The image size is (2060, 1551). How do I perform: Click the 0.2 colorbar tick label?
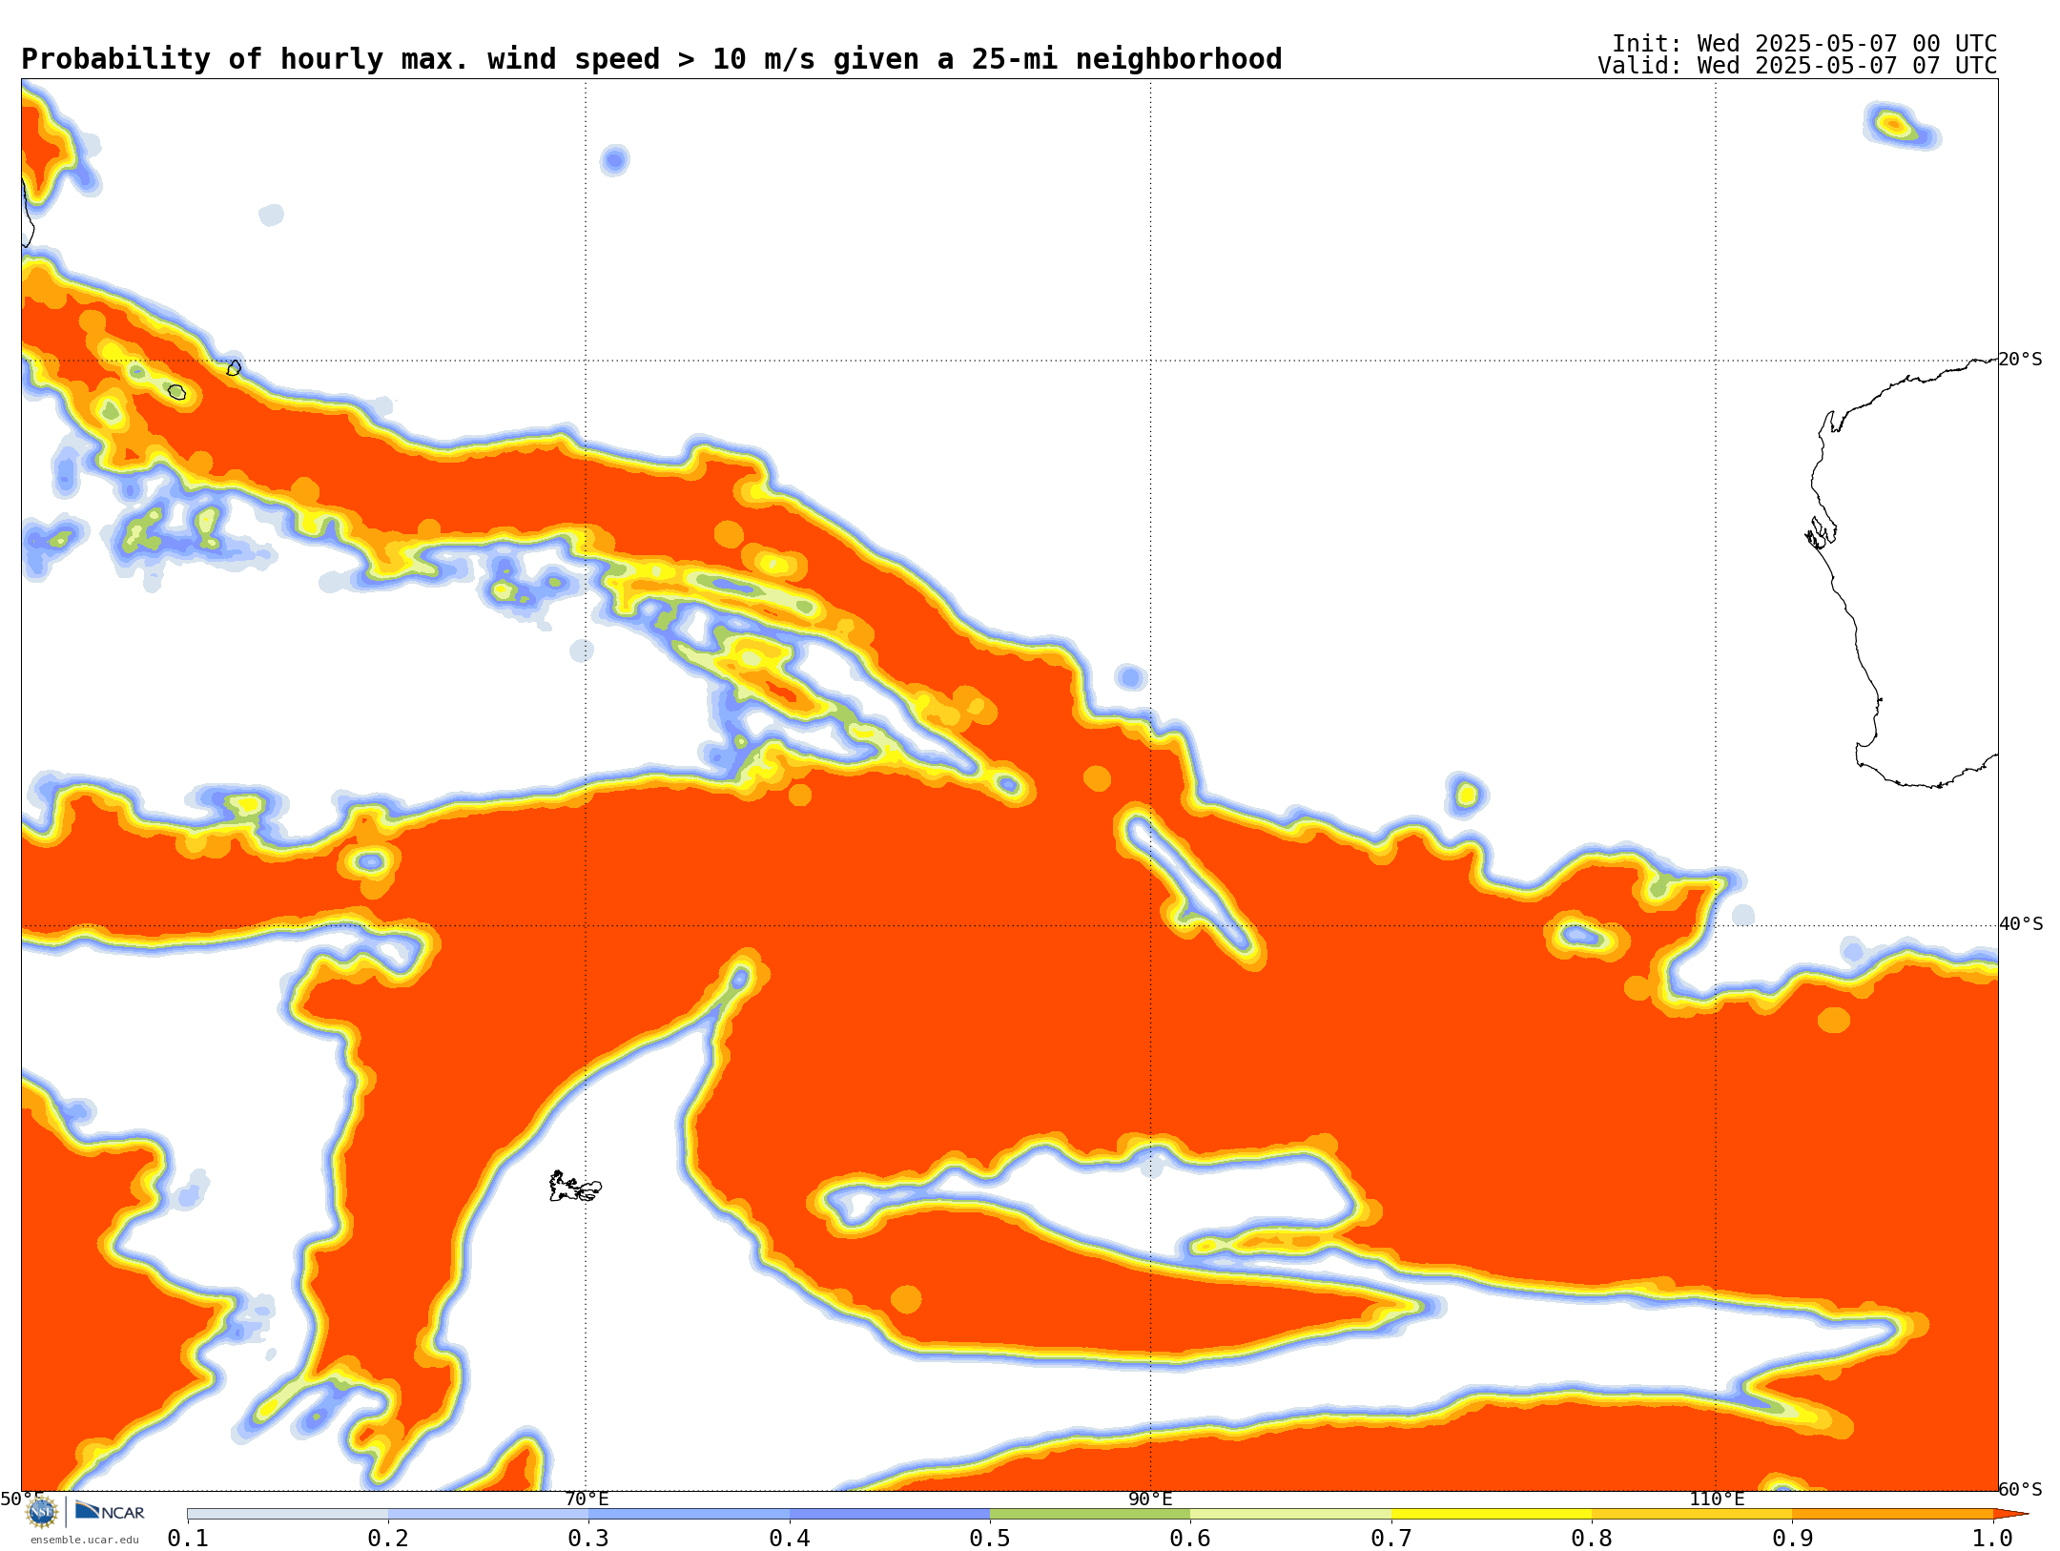tap(388, 1538)
